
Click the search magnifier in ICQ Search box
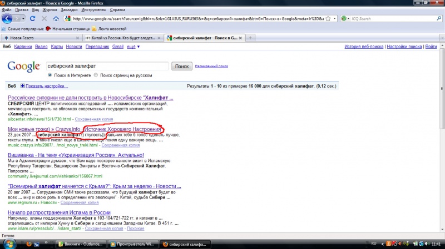coord(439,19)
